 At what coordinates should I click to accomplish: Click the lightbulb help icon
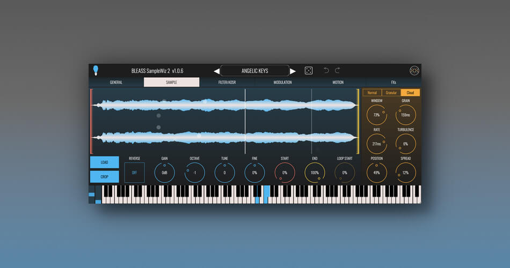click(96, 70)
